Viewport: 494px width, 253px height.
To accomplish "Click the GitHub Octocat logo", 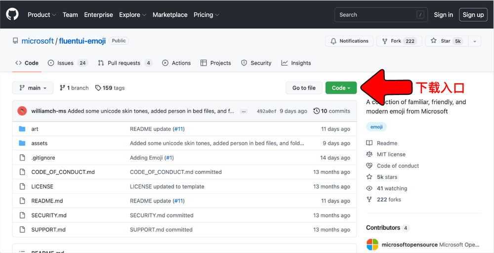I will coord(12,14).
